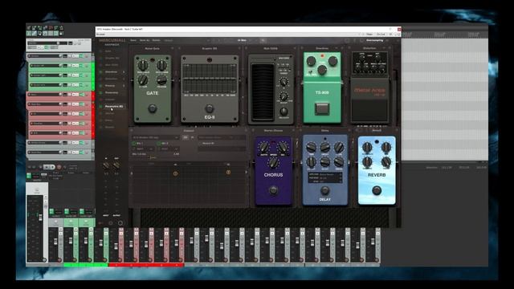514x289 pixels.
Task: Open model dropdown in Overdrive section header
Action: (337, 48)
